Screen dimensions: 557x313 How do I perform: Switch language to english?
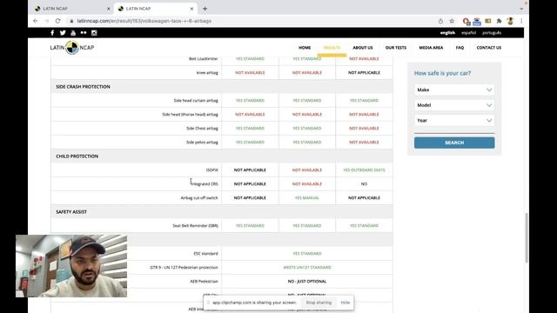pyautogui.click(x=447, y=33)
